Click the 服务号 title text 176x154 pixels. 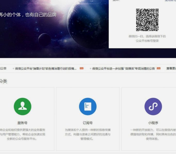point(22,123)
